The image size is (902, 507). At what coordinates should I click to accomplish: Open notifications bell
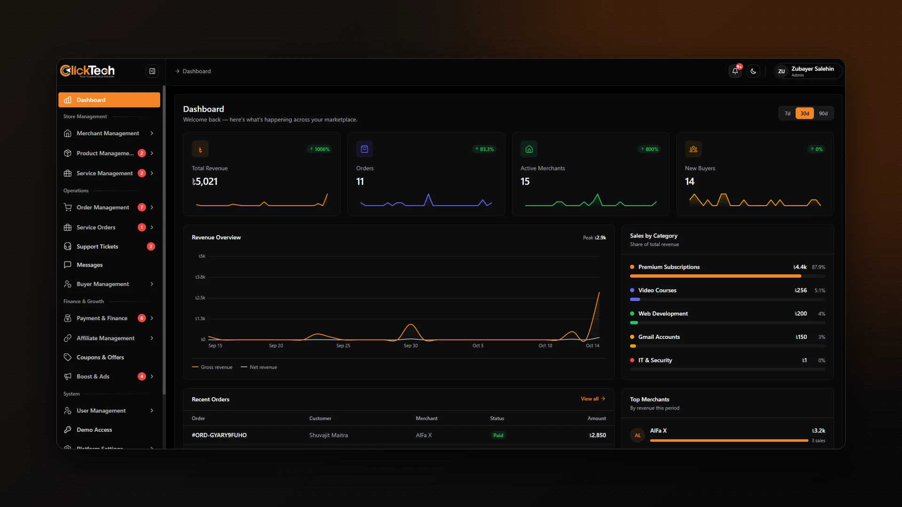pos(735,71)
